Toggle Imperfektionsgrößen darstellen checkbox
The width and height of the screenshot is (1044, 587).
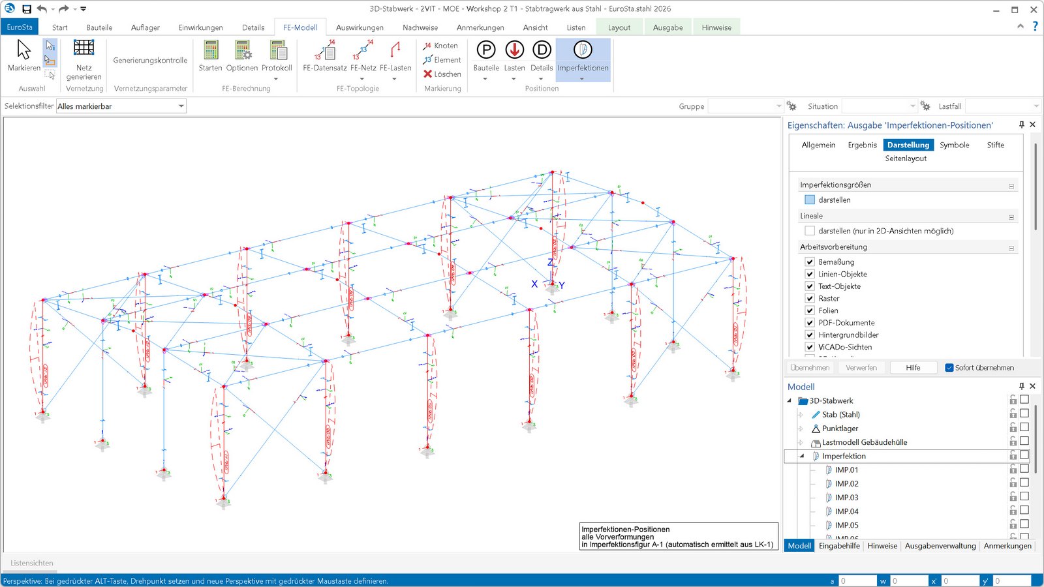pos(810,200)
